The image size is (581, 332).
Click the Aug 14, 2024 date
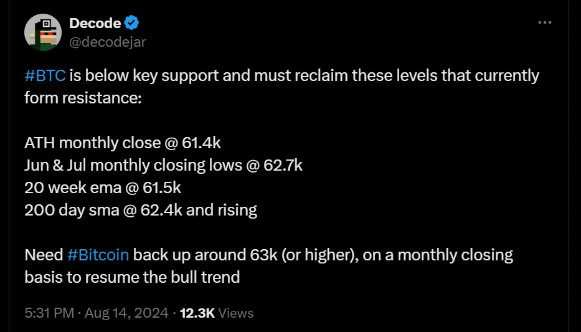[x=126, y=313]
